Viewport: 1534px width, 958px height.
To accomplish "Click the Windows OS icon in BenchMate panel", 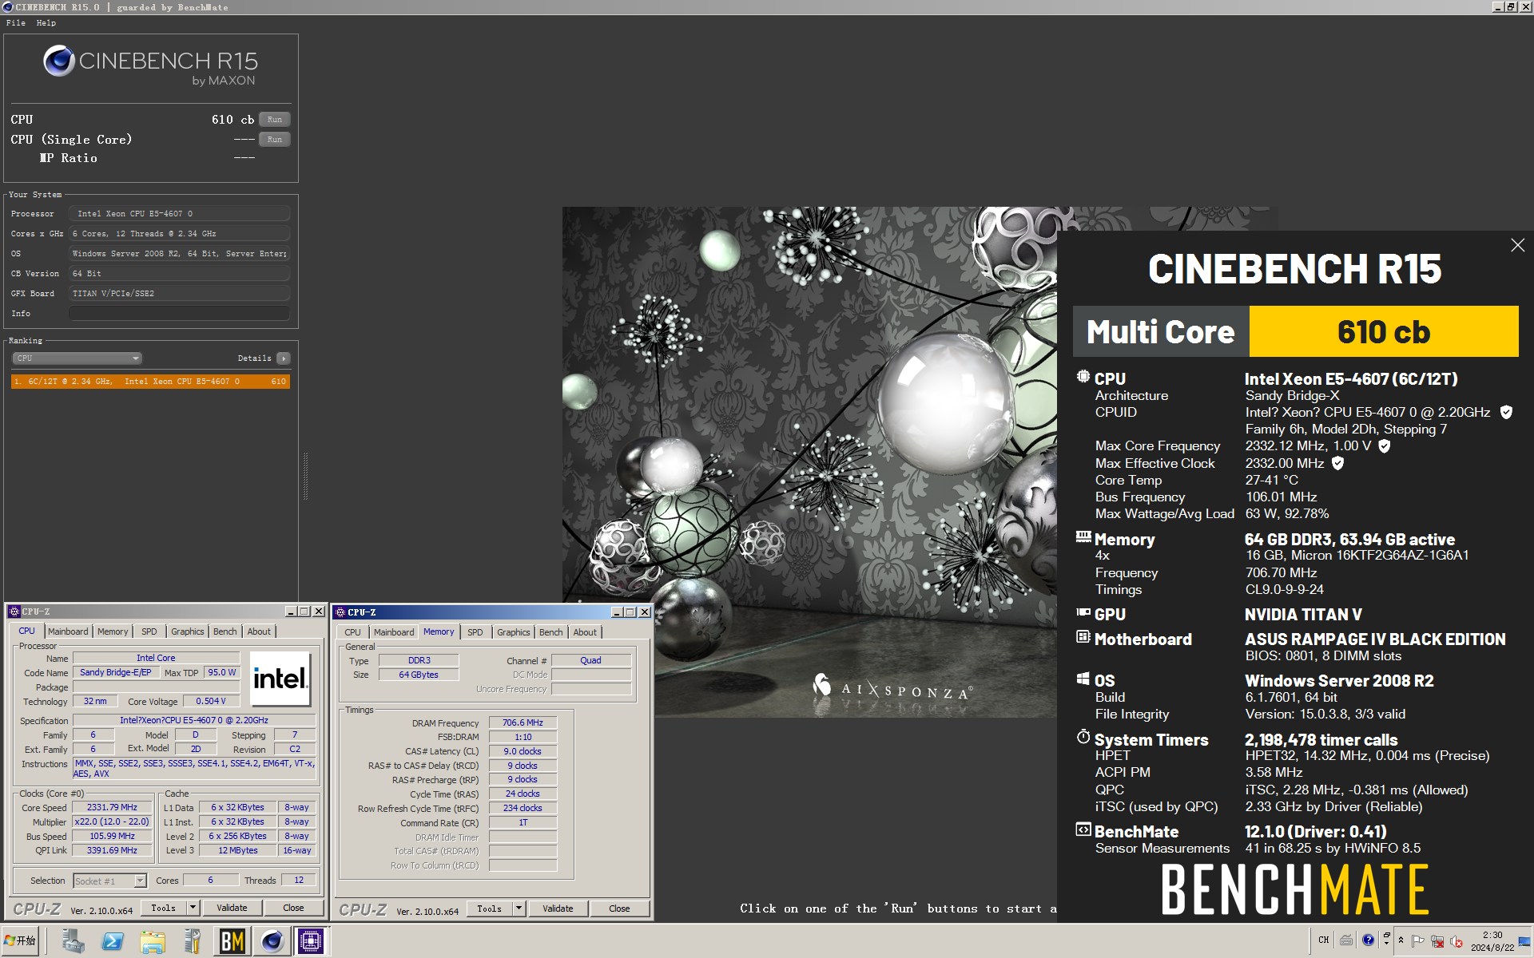I will tap(1083, 679).
